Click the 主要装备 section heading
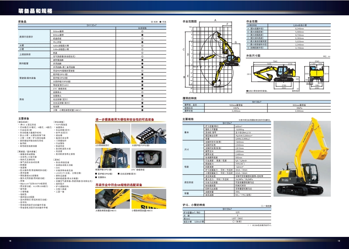349x249 pixels. [23, 118]
